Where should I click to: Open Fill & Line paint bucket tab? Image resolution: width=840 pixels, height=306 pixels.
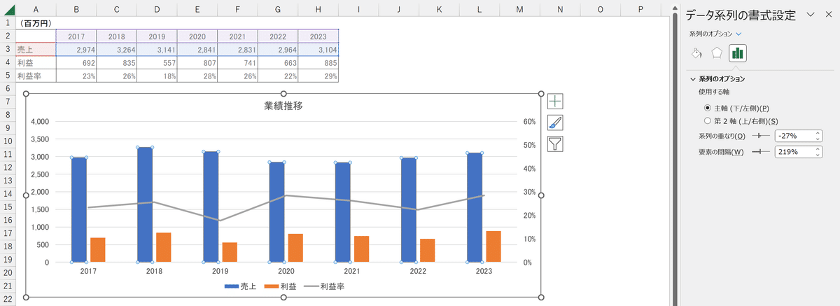696,53
